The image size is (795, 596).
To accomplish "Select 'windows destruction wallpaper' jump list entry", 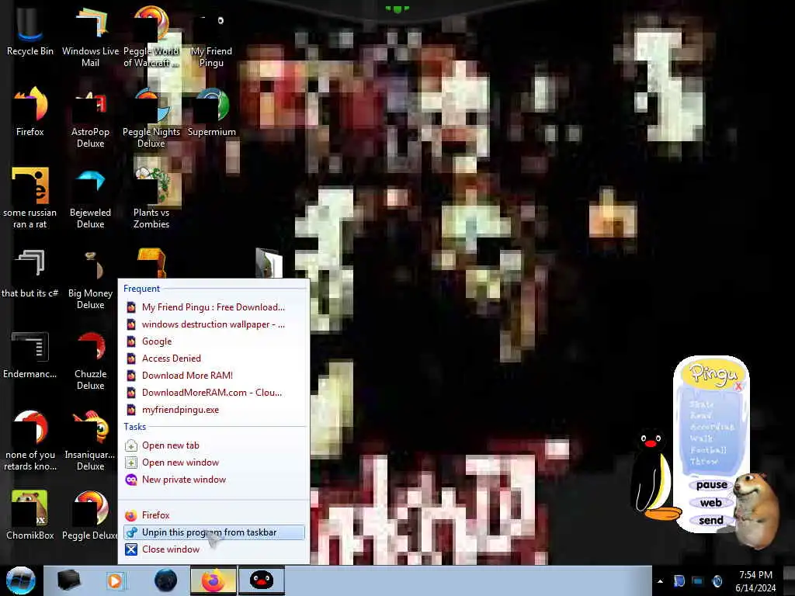I will 214,324.
